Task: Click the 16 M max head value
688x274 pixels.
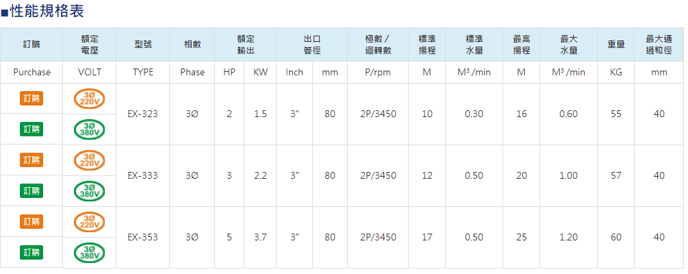Action: pyautogui.click(x=521, y=114)
